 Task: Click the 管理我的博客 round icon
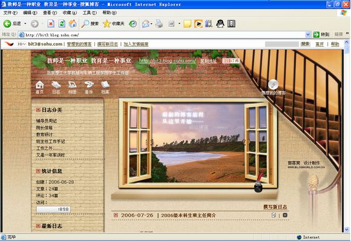[273, 84]
